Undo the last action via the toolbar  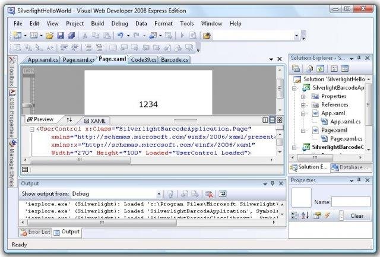tap(121, 36)
